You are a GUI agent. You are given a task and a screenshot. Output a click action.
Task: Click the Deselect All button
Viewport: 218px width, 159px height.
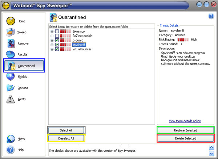point(66,138)
